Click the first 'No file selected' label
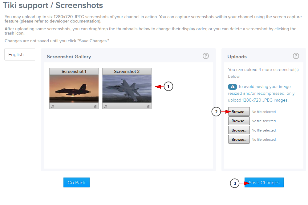This screenshot has width=308, height=205. pos(264,111)
